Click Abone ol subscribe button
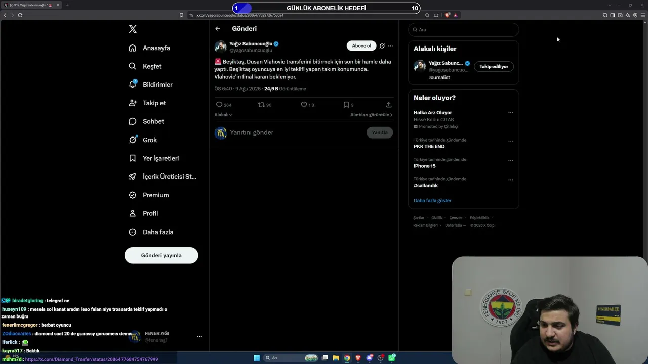Image resolution: width=648 pixels, height=364 pixels. click(361, 45)
